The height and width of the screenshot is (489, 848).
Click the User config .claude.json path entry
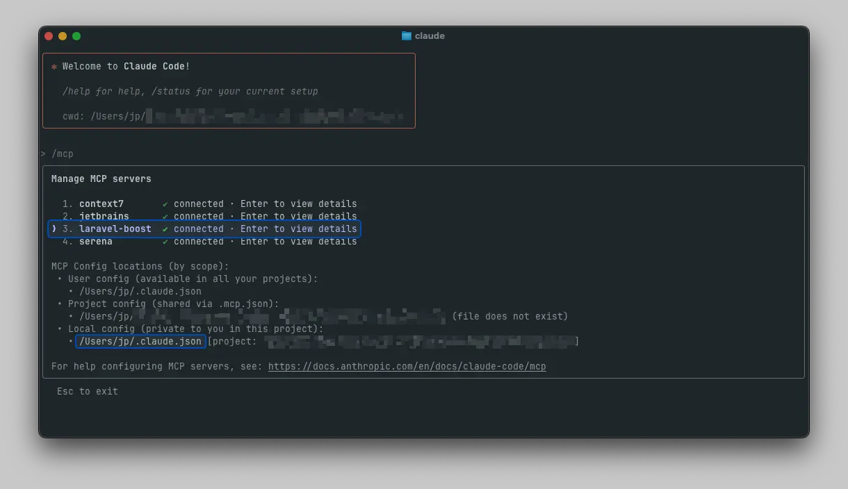140,291
